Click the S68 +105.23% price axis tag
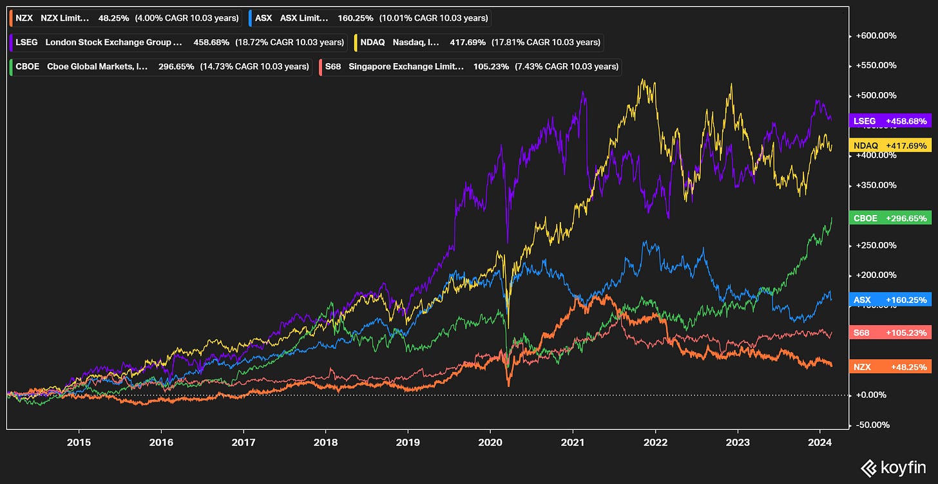 (x=891, y=333)
